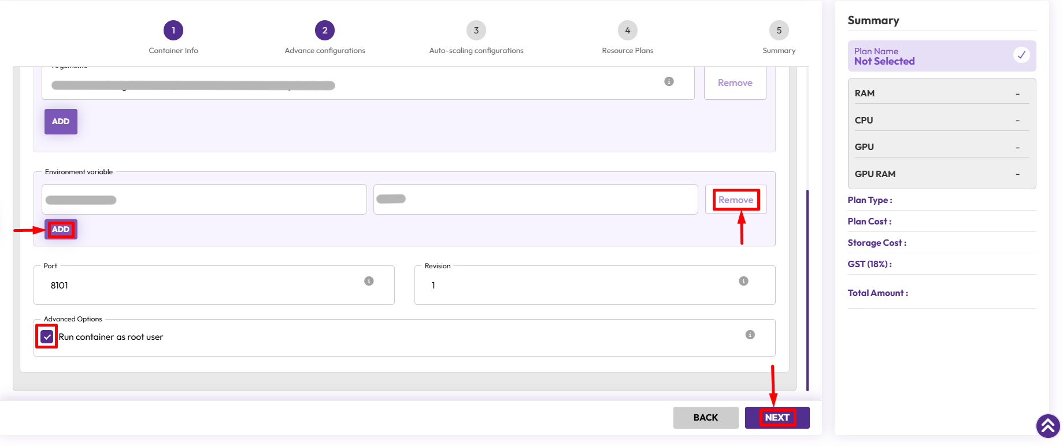Jump to step 3 Auto-scaling configurations

click(x=476, y=31)
